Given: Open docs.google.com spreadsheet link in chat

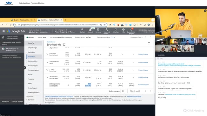Looking at the screenshot, I should 179,65.
